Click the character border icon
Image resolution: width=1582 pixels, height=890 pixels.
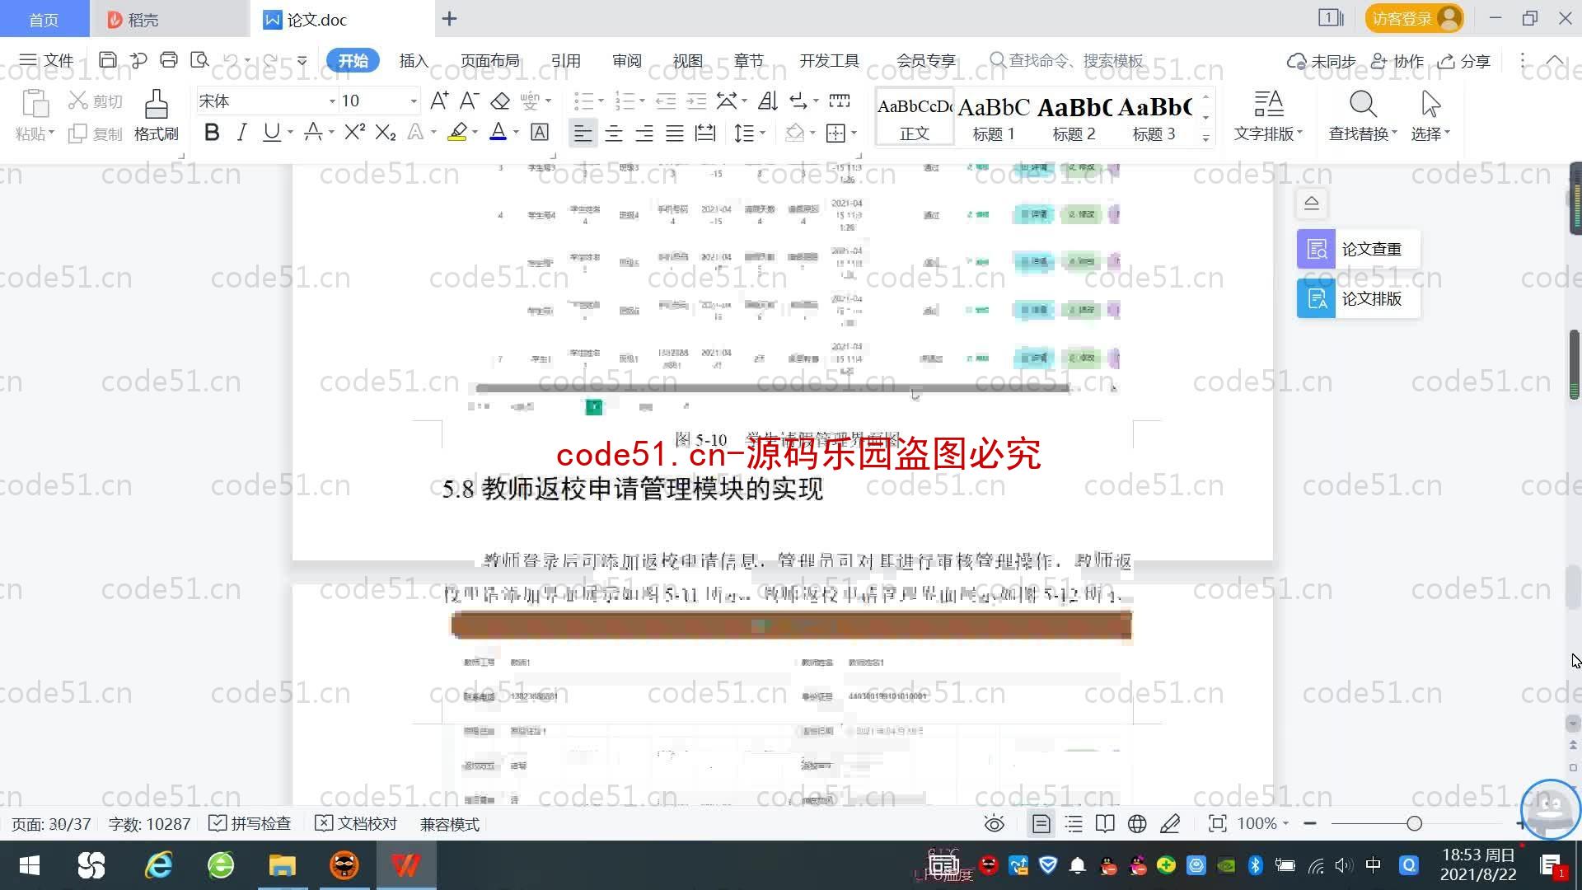540,133
